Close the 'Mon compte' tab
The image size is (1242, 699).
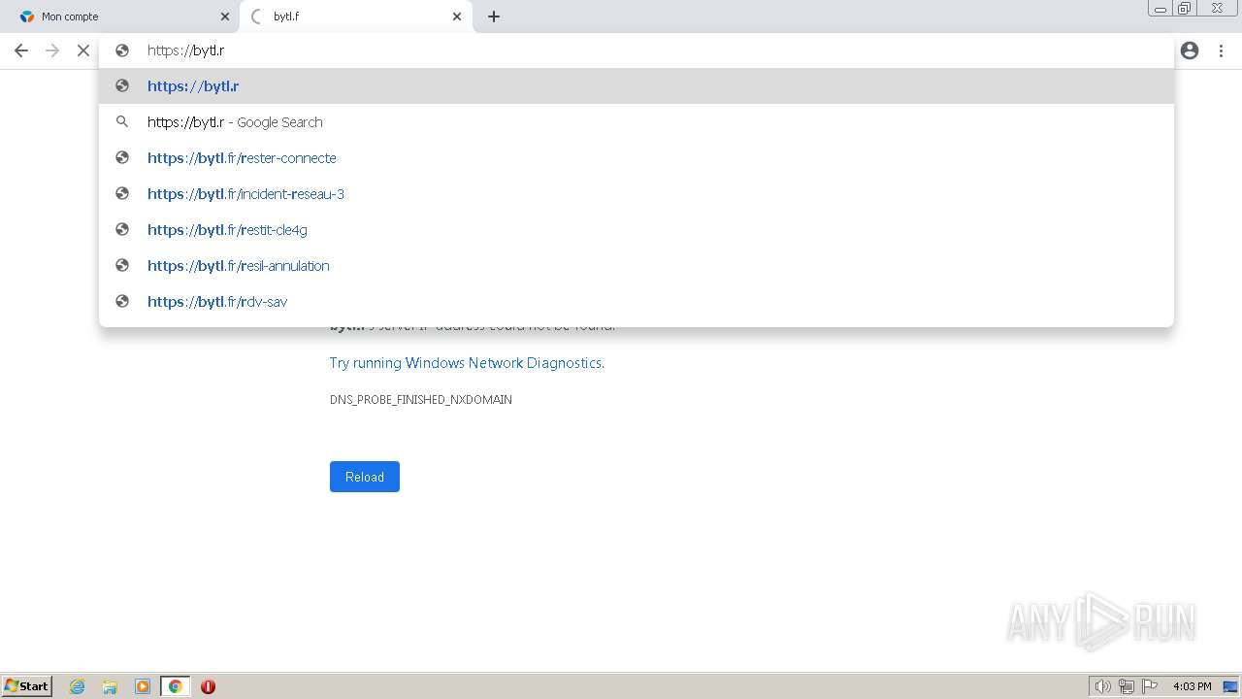pos(225,17)
